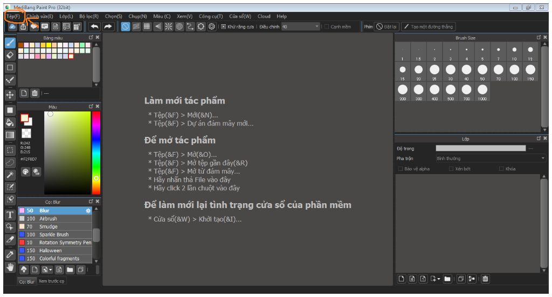
Task: Select the Eraser tool
Action: [10, 55]
